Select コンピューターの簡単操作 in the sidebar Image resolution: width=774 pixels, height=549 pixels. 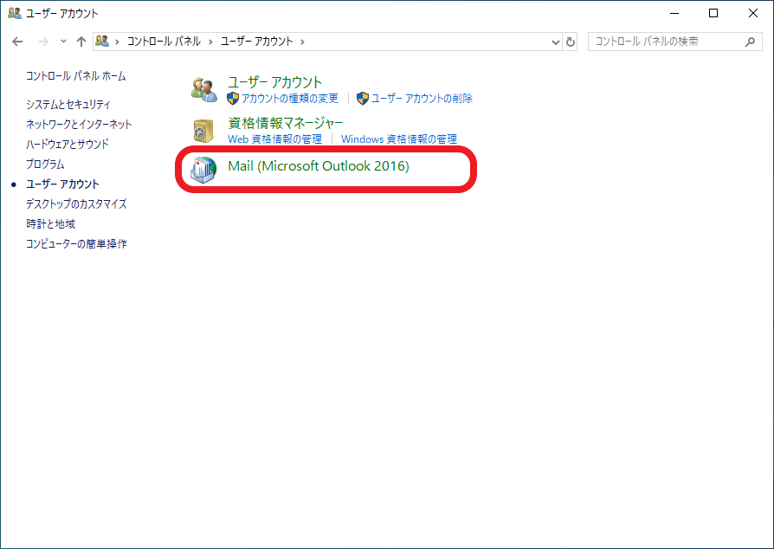76,244
